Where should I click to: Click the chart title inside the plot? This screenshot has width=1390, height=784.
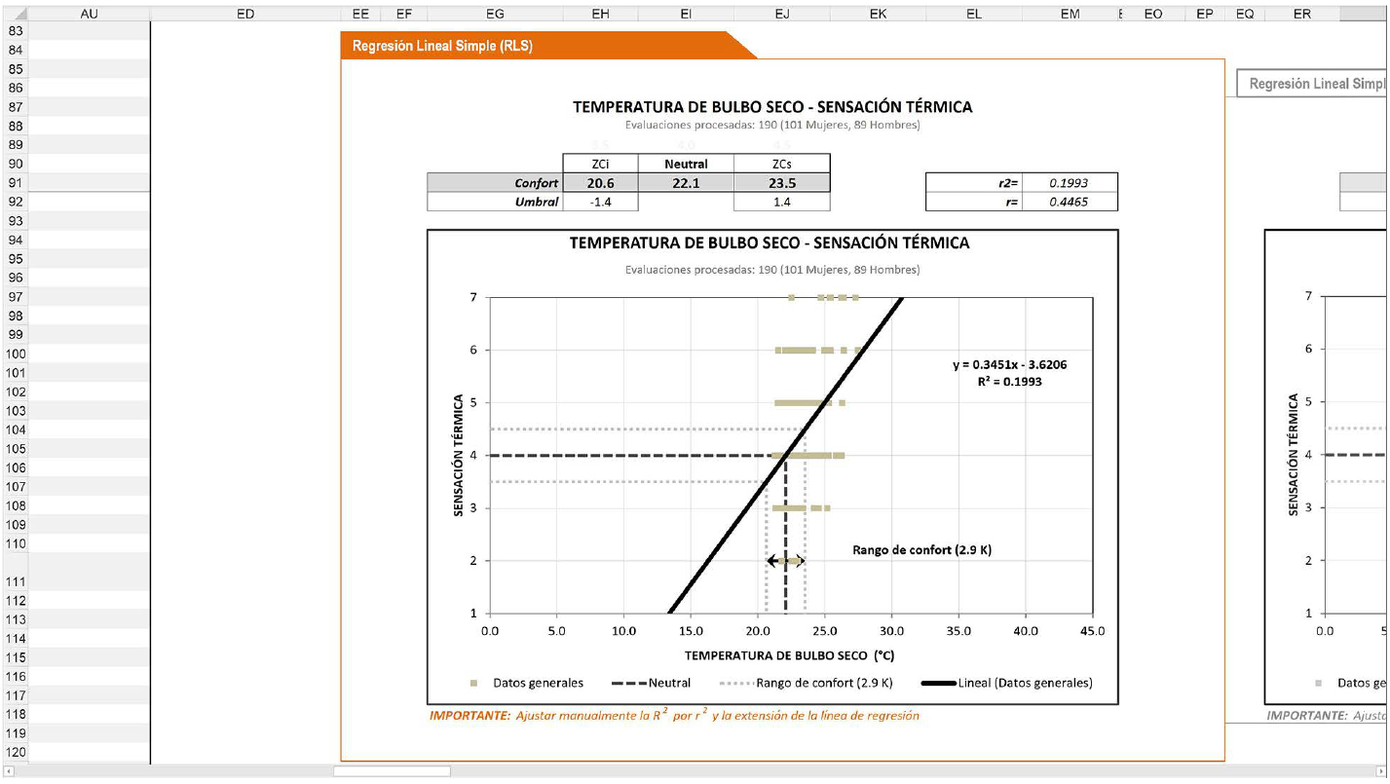(770, 243)
